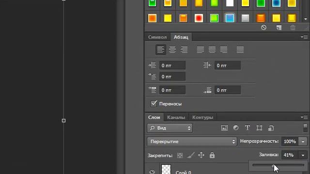Viewport: 310px width, 174px height.
Task: Justify paragraph with last line left
Action: click(x=200, y=49)
